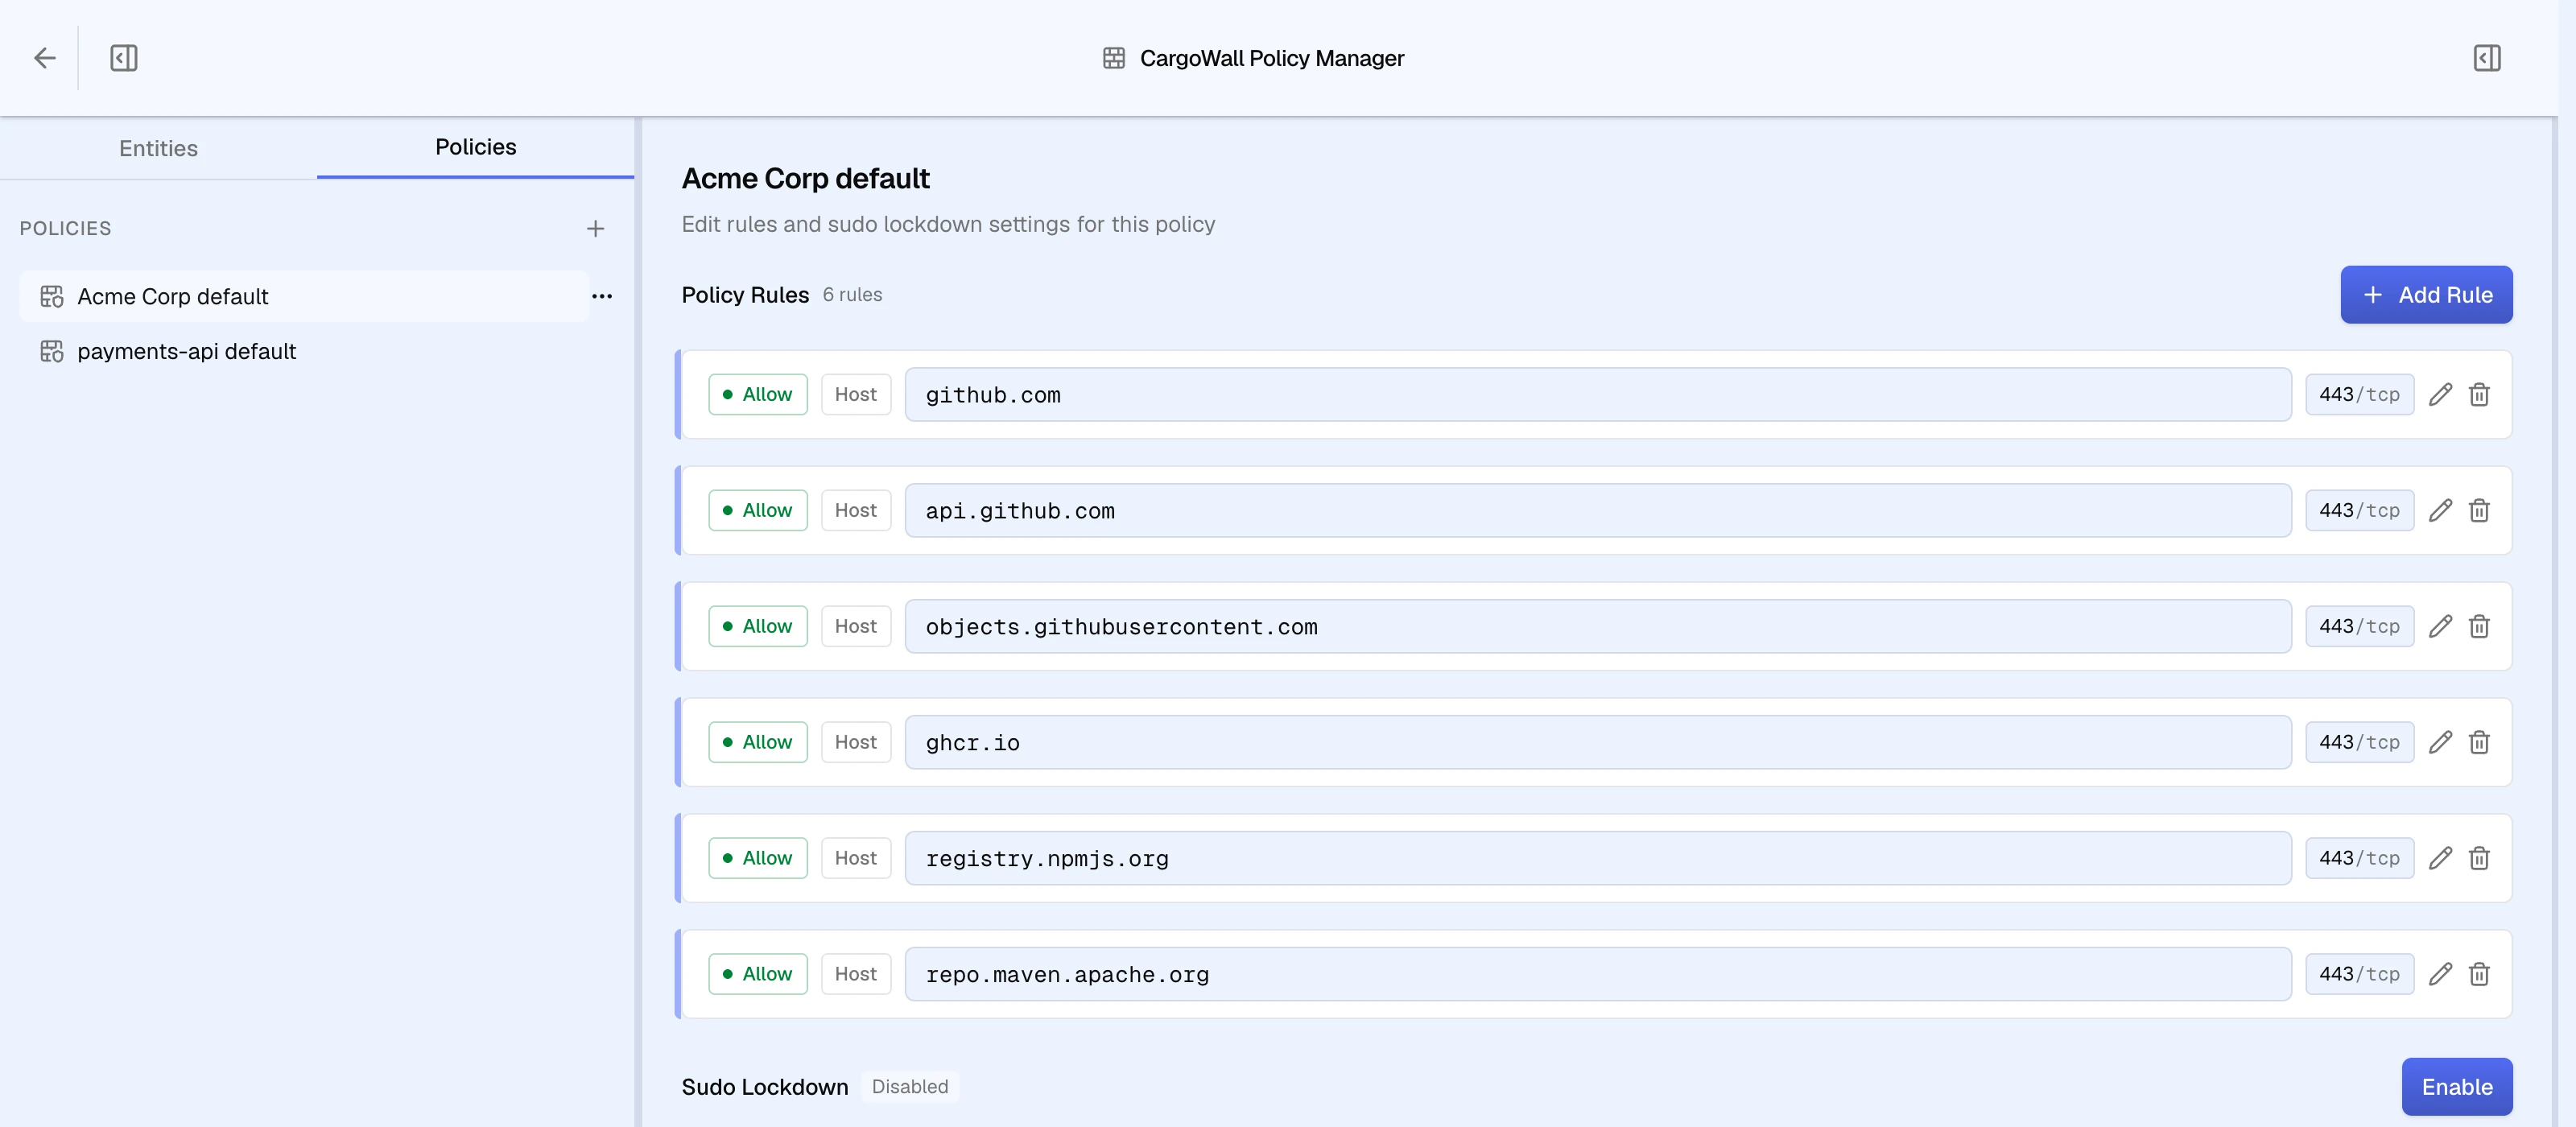Open payments-api default policy
The height and width of the screenshot is (1127, 2576).
tap(304, 352)
